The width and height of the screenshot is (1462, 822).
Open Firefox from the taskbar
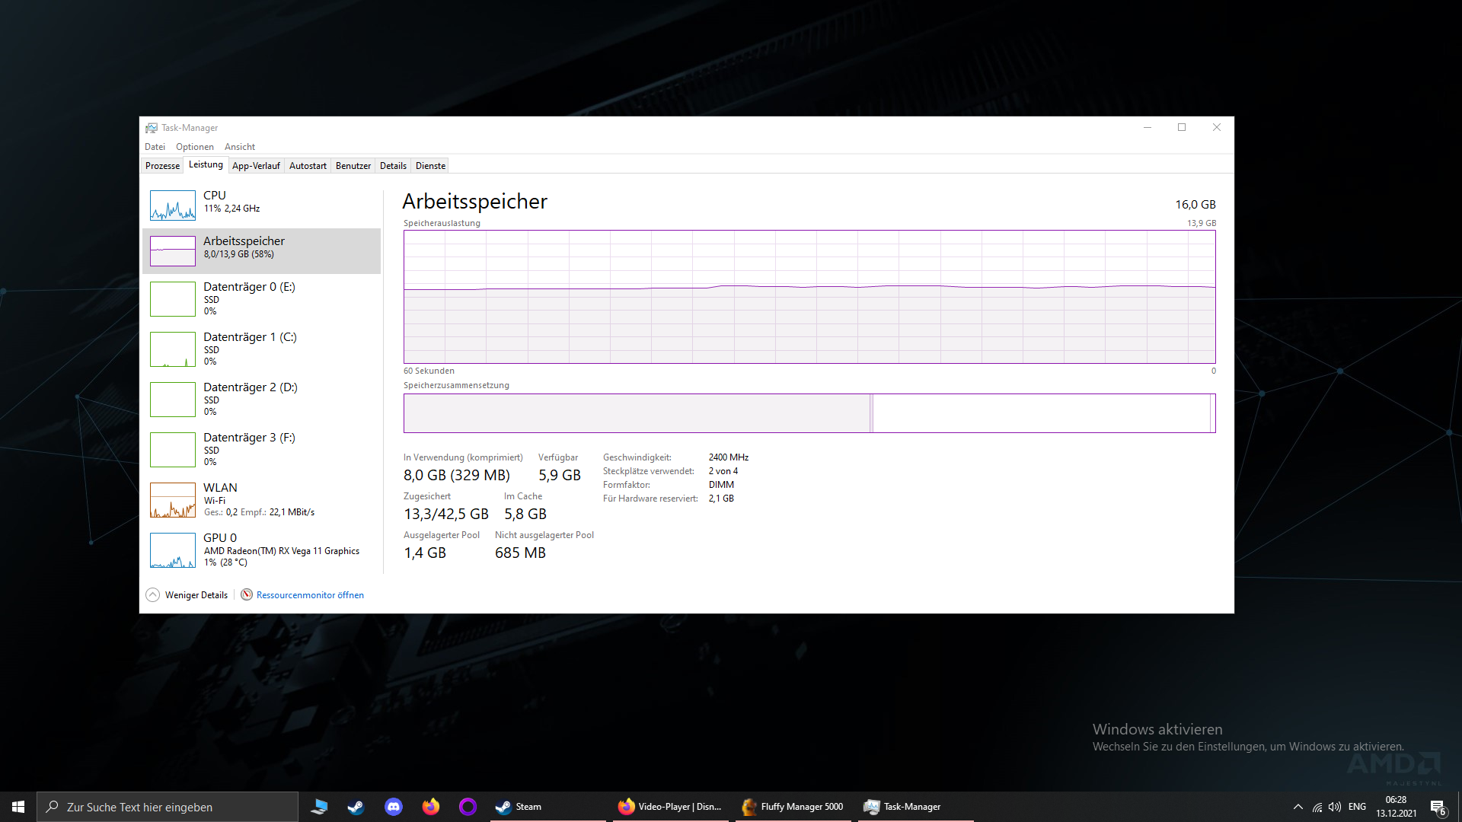click(431, 807)
